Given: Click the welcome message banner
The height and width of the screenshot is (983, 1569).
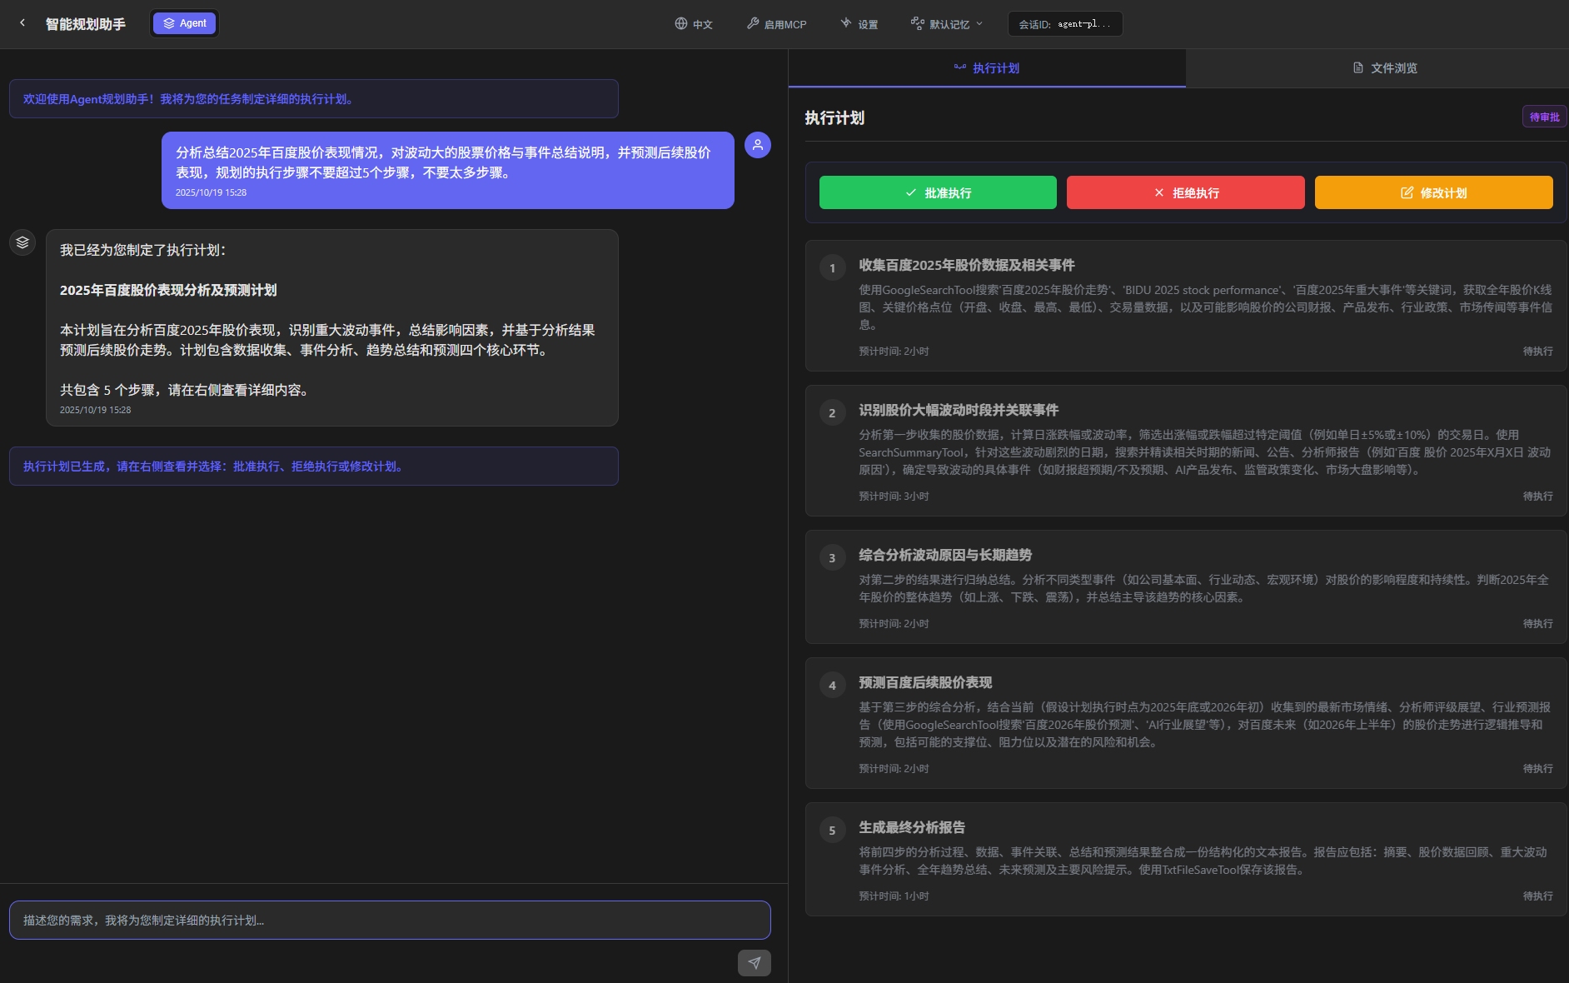Looking at the screenshot, I should click(x=314, y=99).
